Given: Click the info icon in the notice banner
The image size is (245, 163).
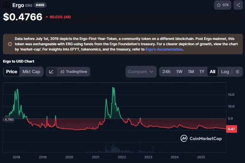Looking at the screenshot, I should tap(10, 44).
